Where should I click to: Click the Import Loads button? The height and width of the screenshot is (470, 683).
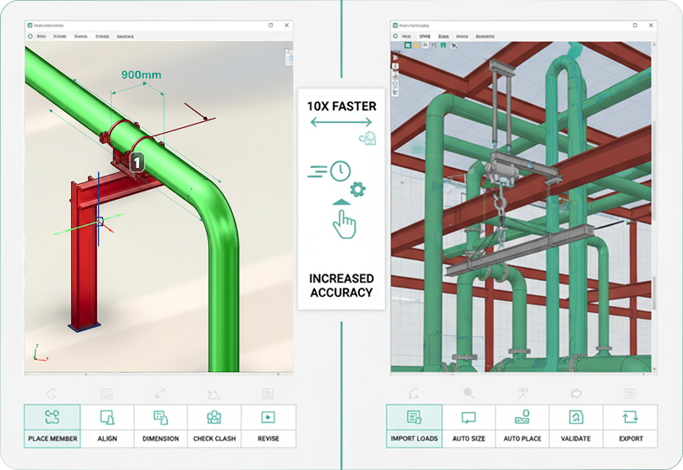pyautogui.click(x=414, y=426)
